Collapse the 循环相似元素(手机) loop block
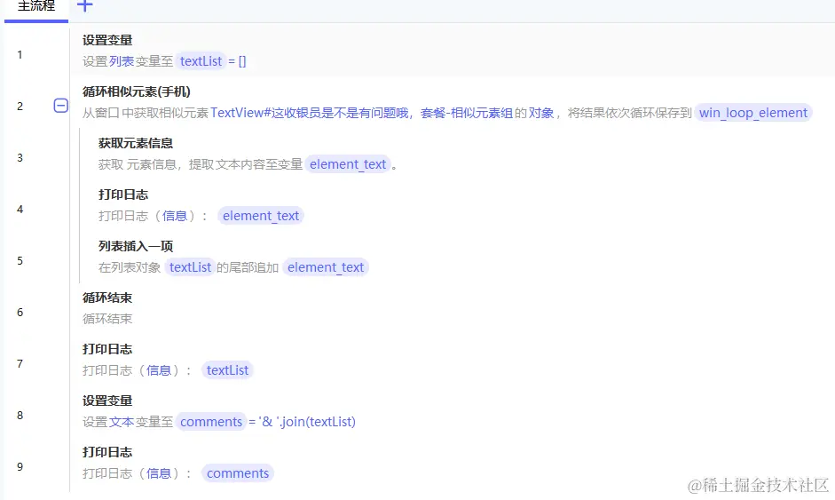 [60, 106]
